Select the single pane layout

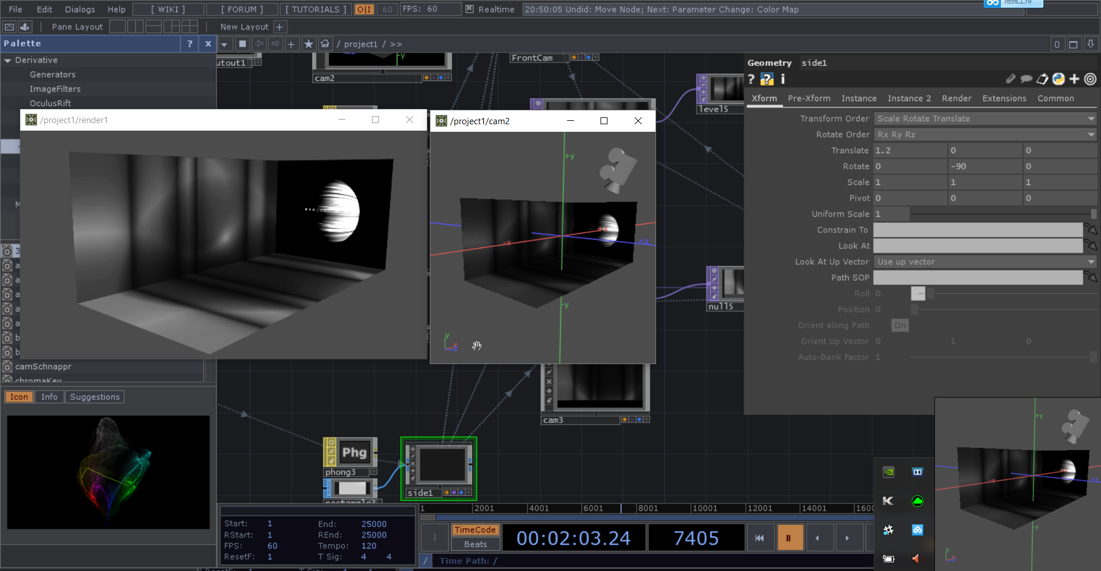tap(117, 27)
